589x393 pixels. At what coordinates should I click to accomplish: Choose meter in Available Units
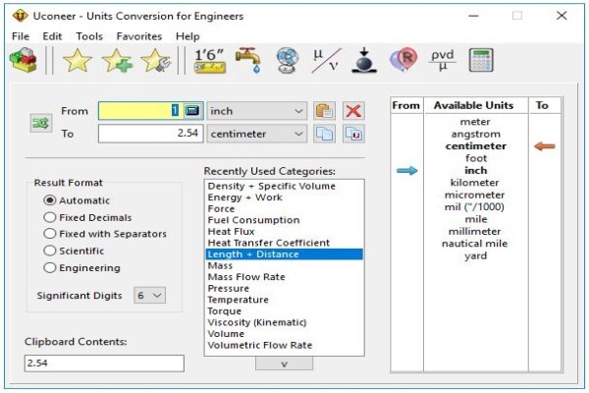pos(475,122)
